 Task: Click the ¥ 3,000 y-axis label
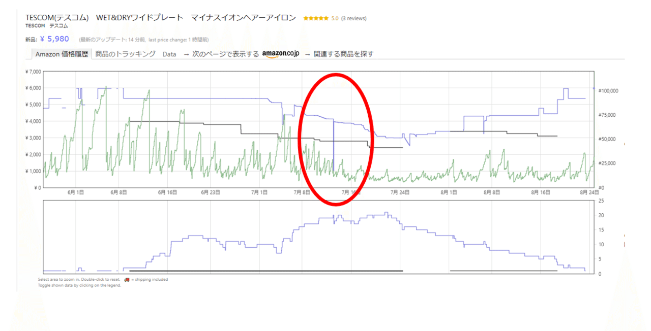pos(33,138)
